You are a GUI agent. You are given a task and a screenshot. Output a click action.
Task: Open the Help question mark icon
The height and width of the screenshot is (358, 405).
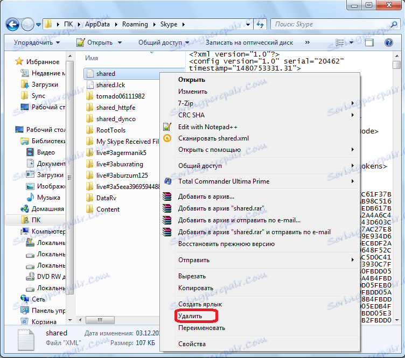[x=388, y=43]
